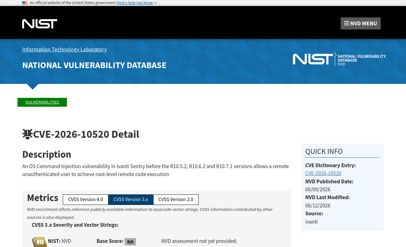406x247 pixels.
Task: Click hamburger icon in NVD MENU
Action: point(347,23)
